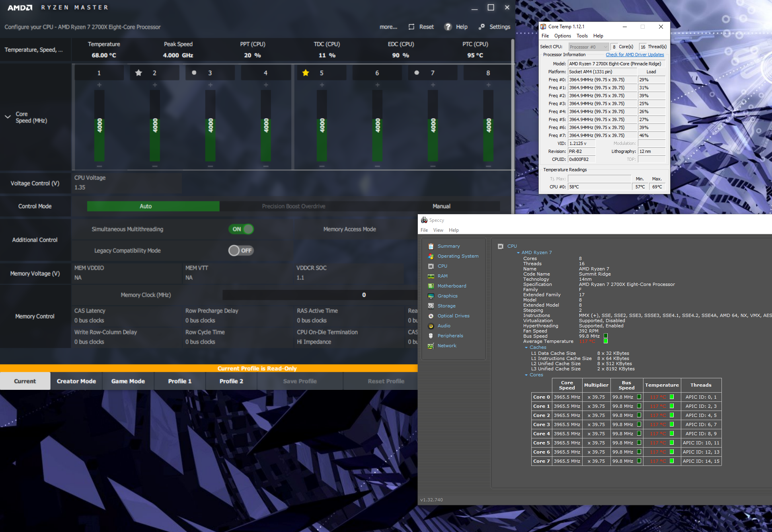Viewport: 772px width, 532px height.
Task: Open Operating System icon in Speccy sidebar
Action: tap(431, 256)
